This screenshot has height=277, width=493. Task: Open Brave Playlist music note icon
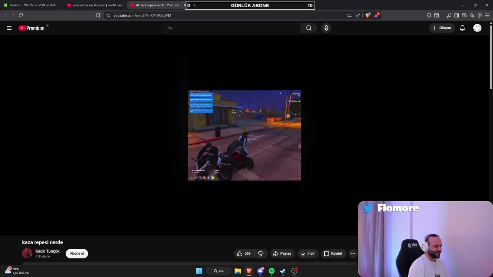click(x=449, y=15)
